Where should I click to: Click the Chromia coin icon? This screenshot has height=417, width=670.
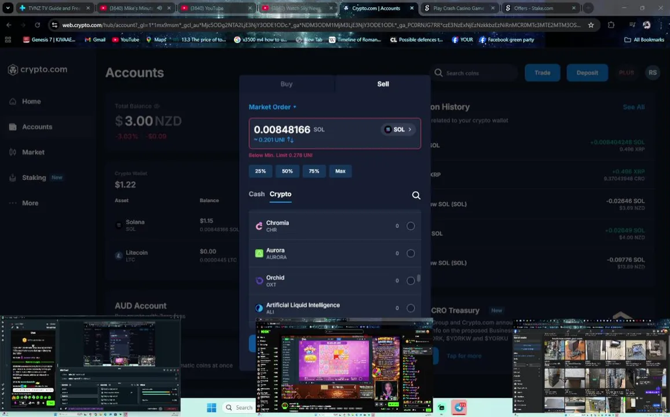pyautogui.click(x=259, y=226)
